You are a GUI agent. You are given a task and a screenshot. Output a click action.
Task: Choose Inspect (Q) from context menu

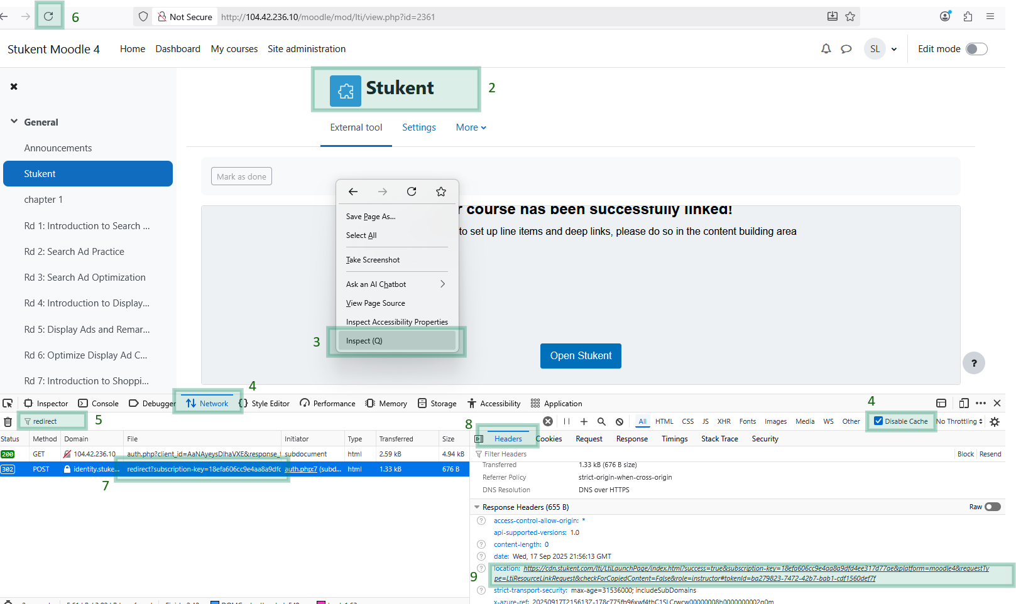click(396, 341)
